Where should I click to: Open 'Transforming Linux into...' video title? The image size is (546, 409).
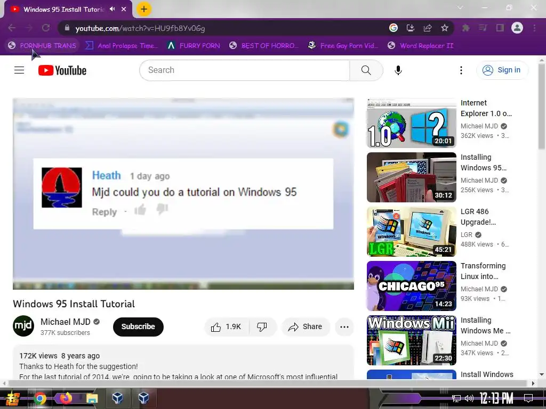click(x=483, y=271)
